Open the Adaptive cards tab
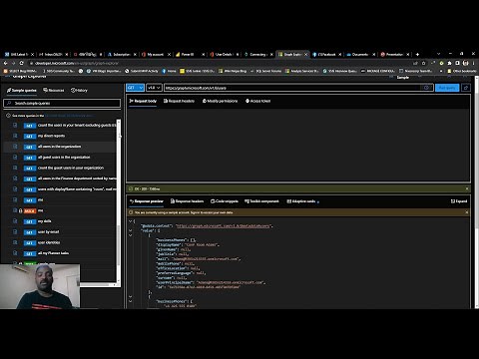The image size is (479, 359). [301, 201]
